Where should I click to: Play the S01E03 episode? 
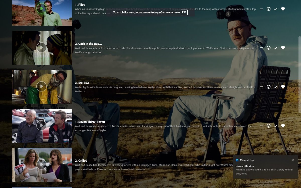[x=41, y=86]
